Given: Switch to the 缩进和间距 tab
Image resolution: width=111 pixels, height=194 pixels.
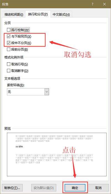Looking at the screenshot, I should click(14, 15).
